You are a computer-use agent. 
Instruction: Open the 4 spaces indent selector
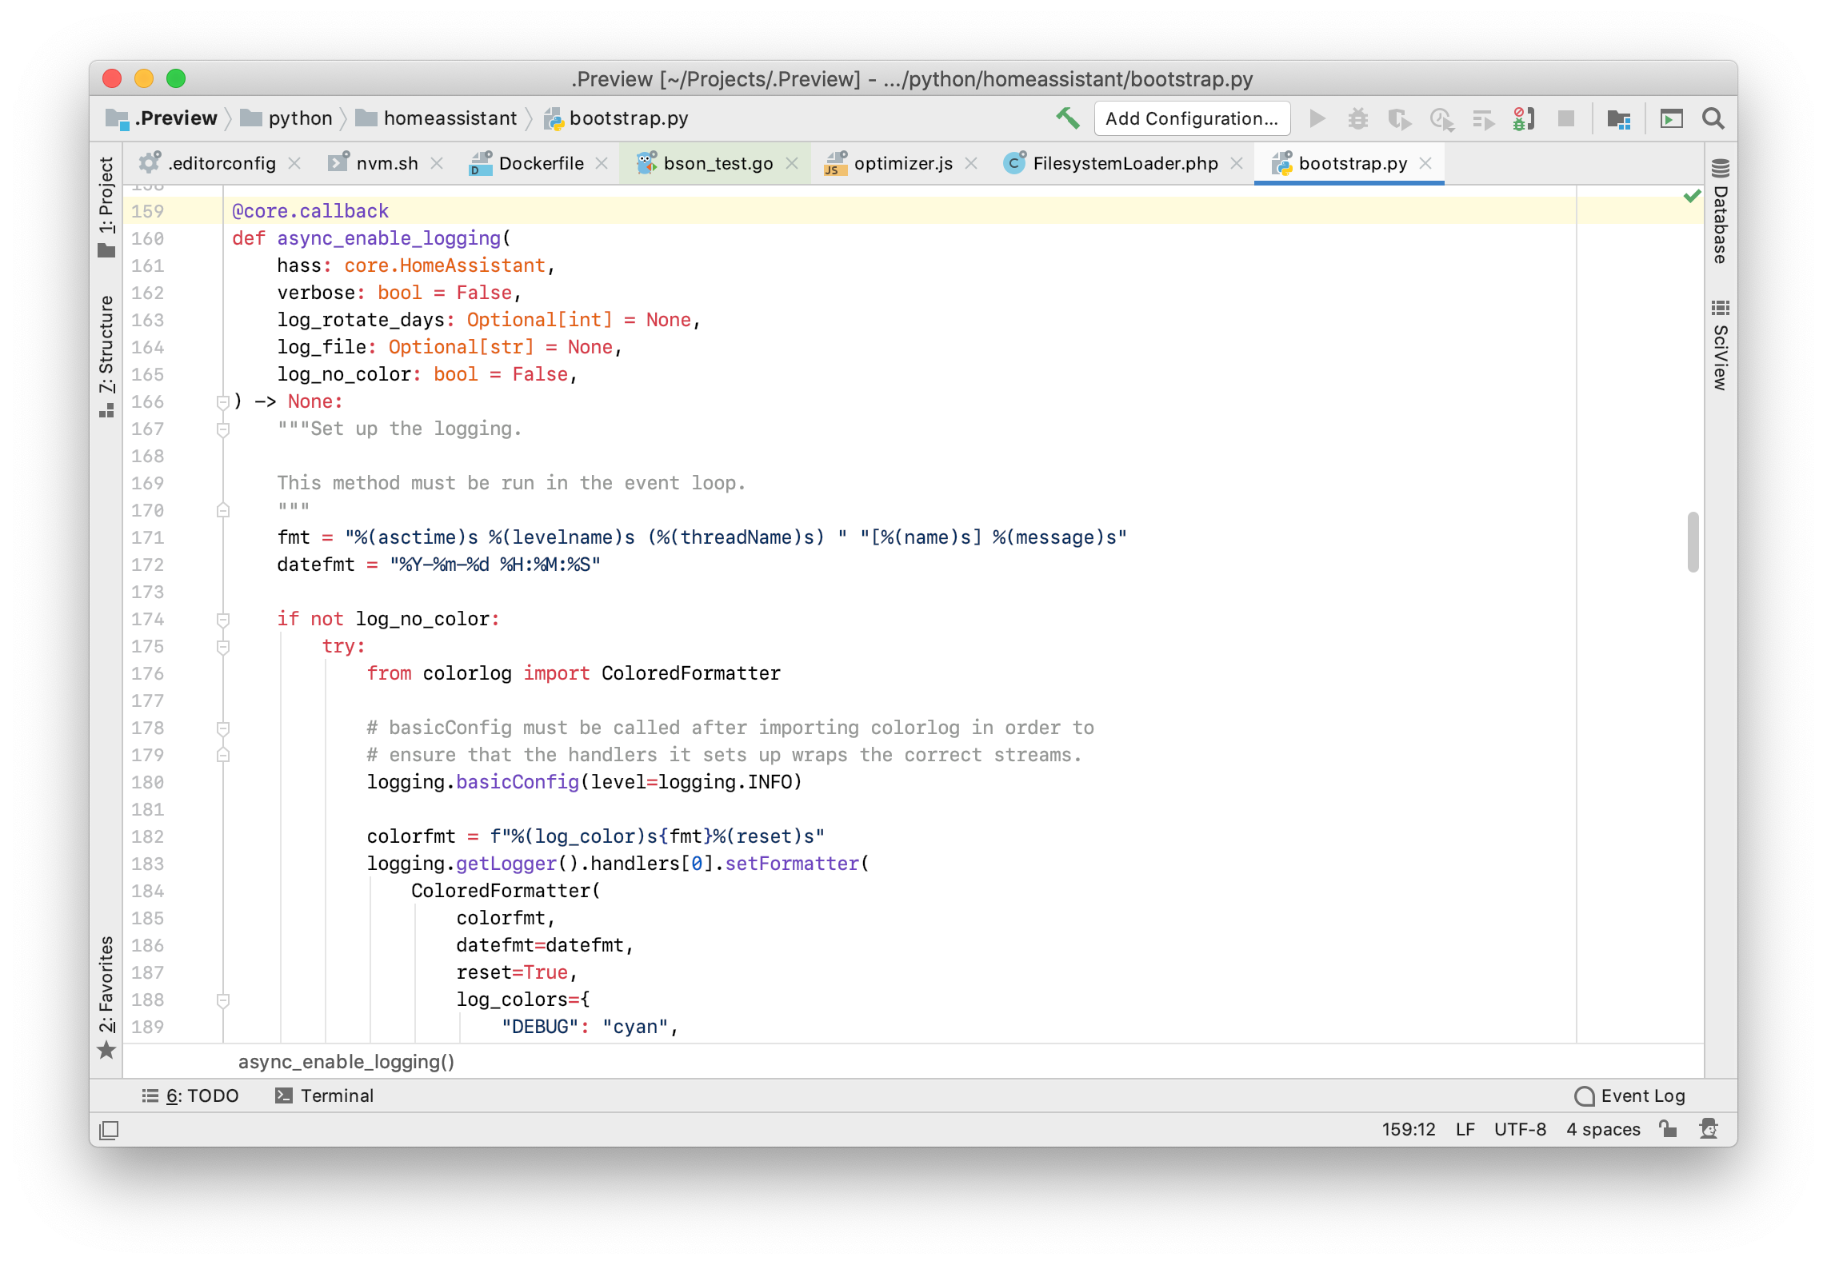click(1602, 1129)
